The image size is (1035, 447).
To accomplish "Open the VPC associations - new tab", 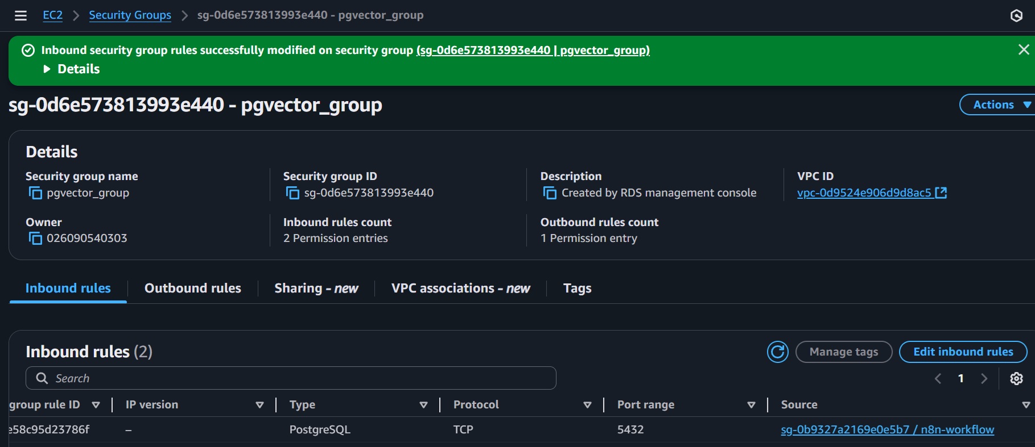I will [x=461, y=289].
